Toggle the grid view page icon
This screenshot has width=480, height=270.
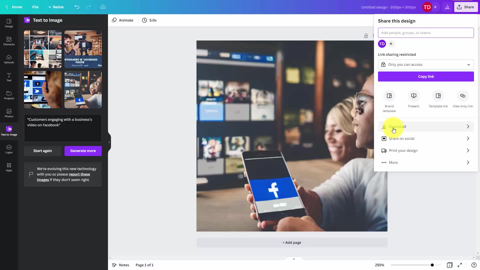coord(449,265)
